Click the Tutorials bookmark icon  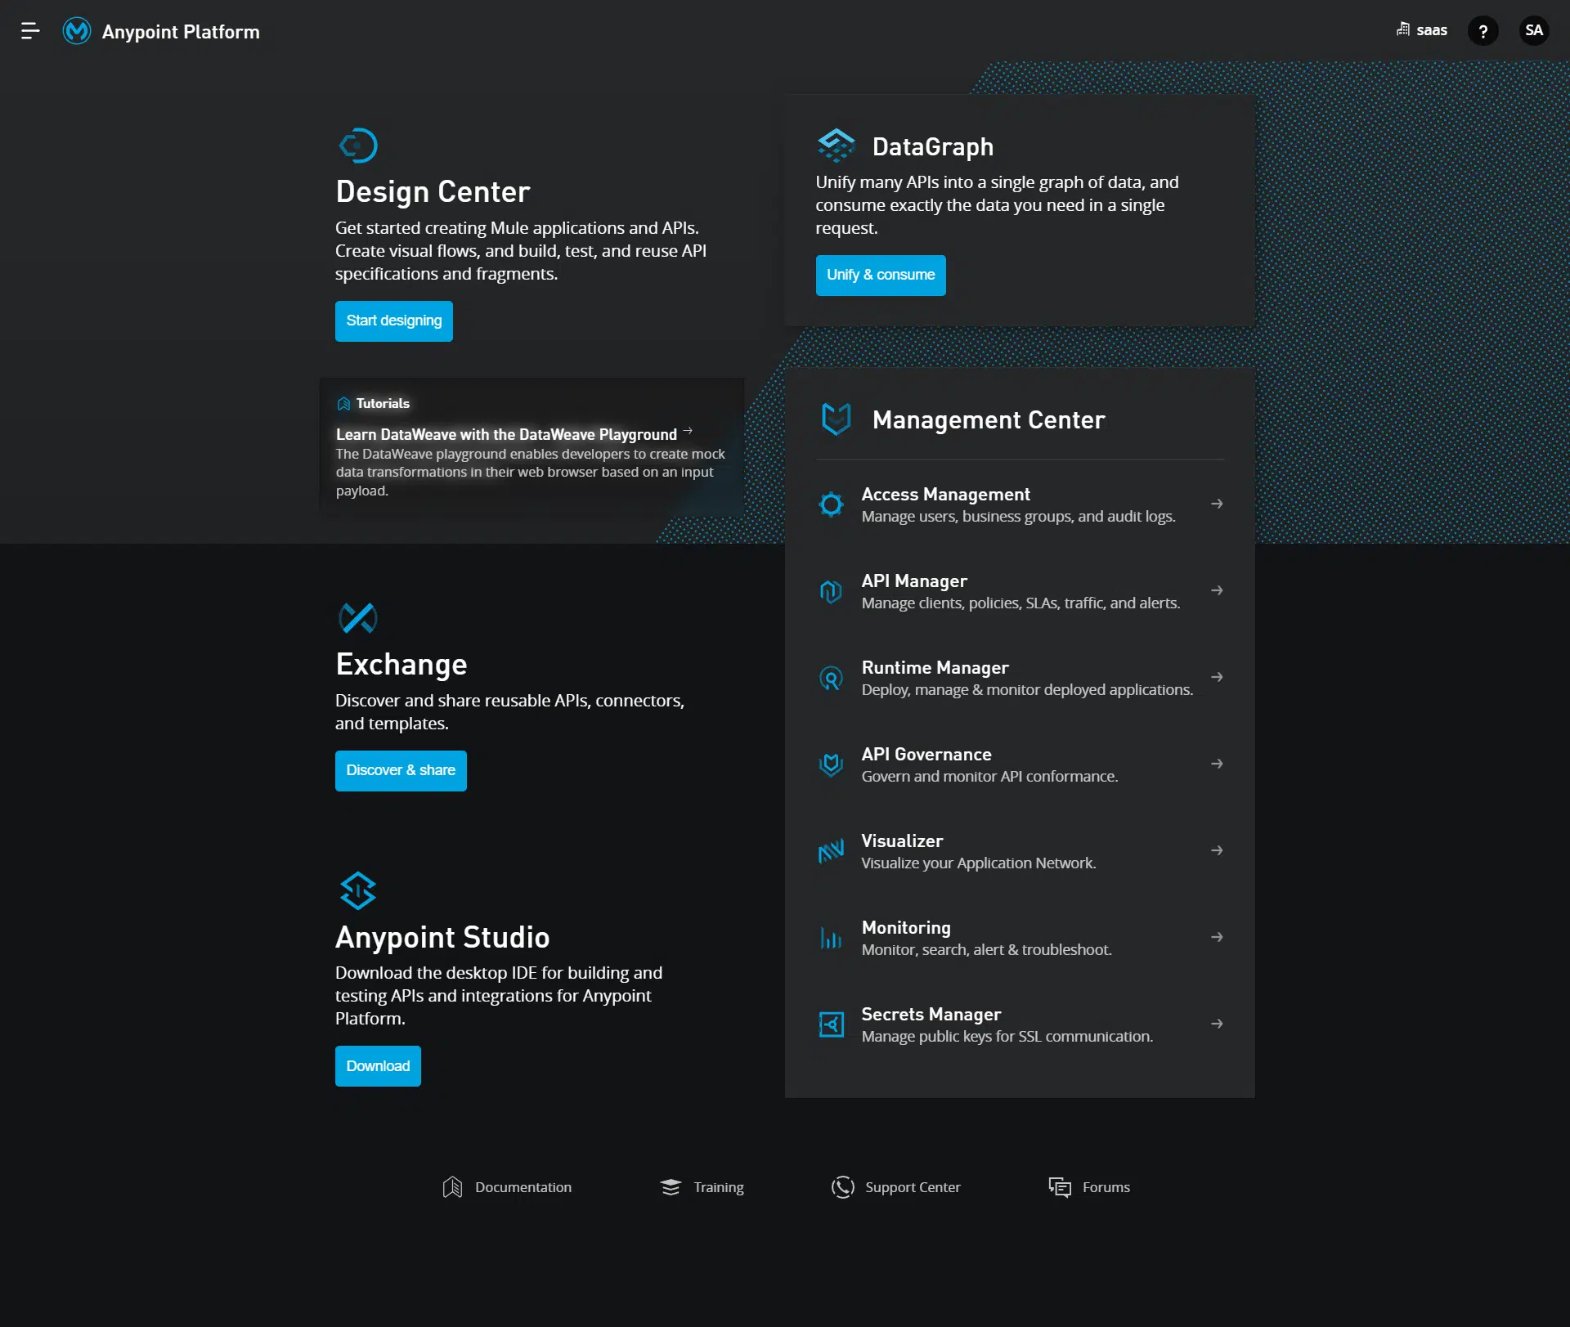click(x=343, y=403)
